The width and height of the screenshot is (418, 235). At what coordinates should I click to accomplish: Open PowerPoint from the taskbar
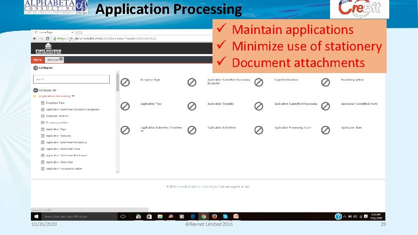236,216
